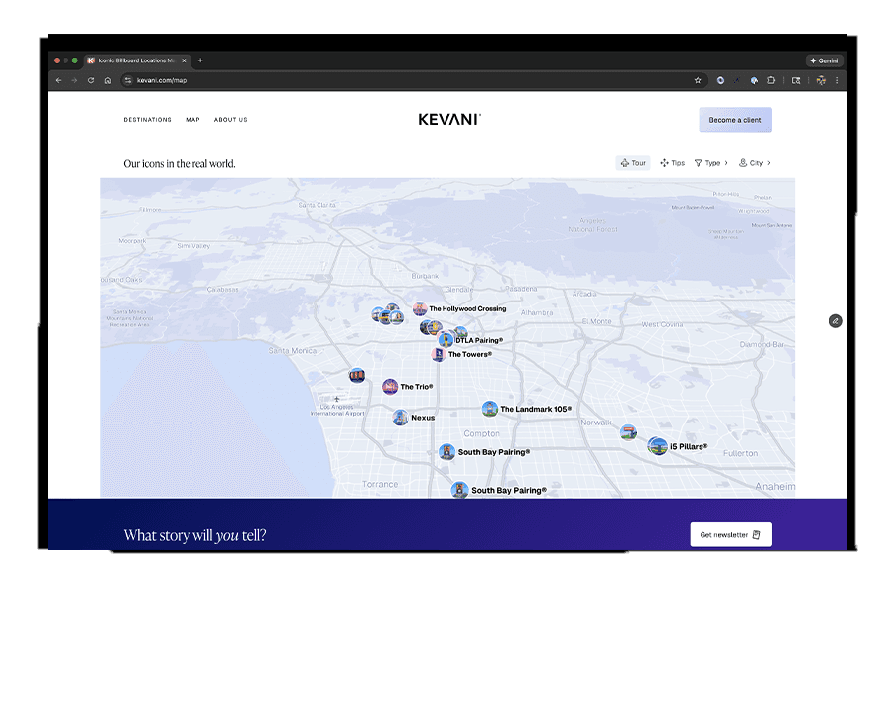Expand the City filter dropdown
This screenshot has width=893, height=725.
coord(755,163)
